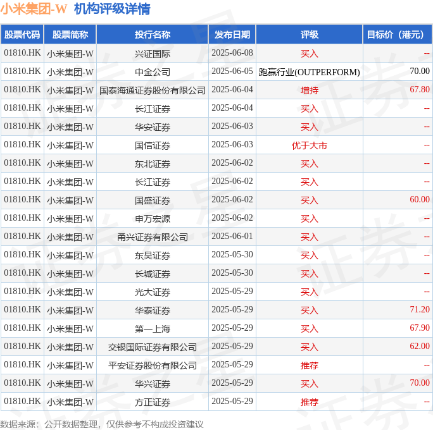Click 01810.HK in the 方正证券 row
The height and width of the screenshot is (430, 433).
click(x=22, y=402)
